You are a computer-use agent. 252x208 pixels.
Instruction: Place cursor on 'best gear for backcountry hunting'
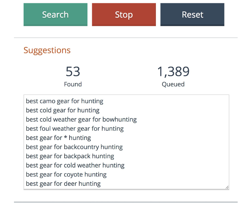[74, 147]
